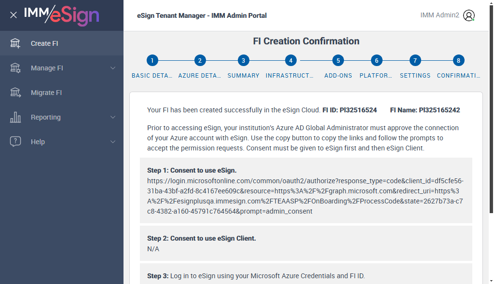
Task: Click the Help question bubble icon
Action: pyautogui.click(x=15, y=142)
